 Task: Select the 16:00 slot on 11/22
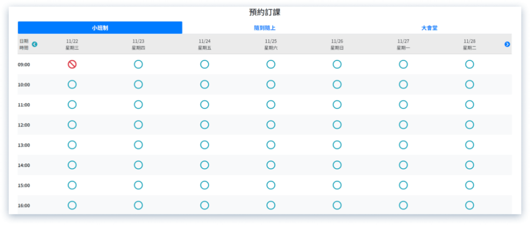tap(72, 205)
